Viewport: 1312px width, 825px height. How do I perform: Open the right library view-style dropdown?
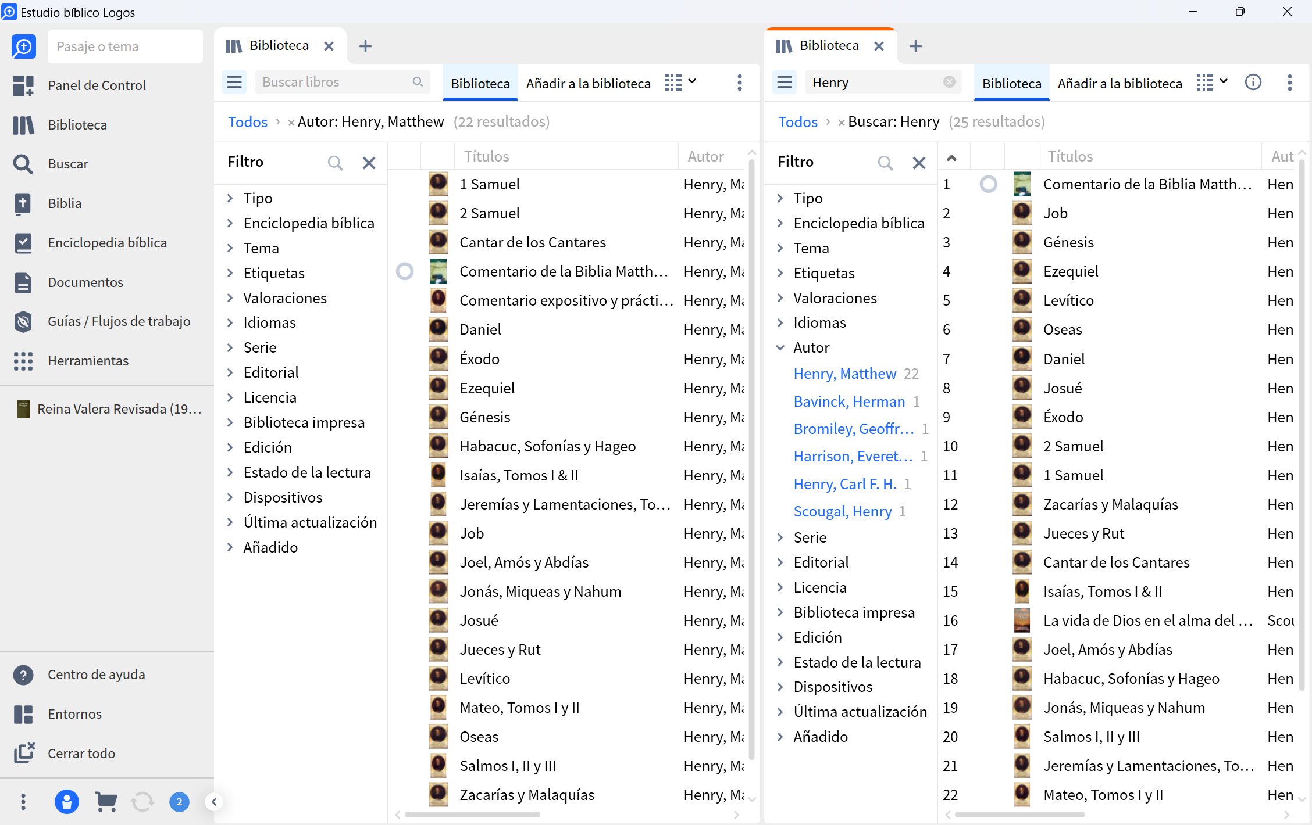coord(1212,82)
